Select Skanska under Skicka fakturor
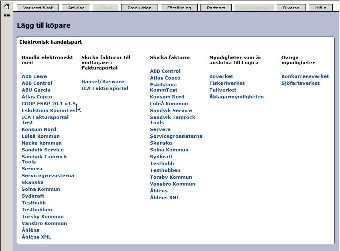 pos(161,143)
